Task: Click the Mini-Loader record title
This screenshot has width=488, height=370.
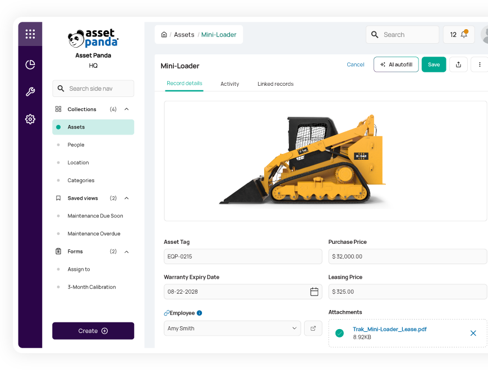Action: (180, 66)
